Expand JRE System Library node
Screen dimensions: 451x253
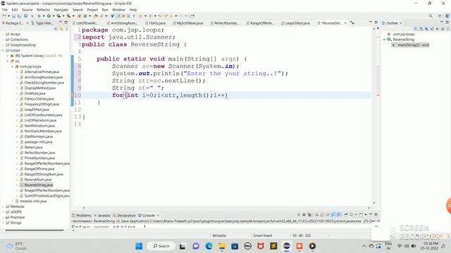coord(8,56)
